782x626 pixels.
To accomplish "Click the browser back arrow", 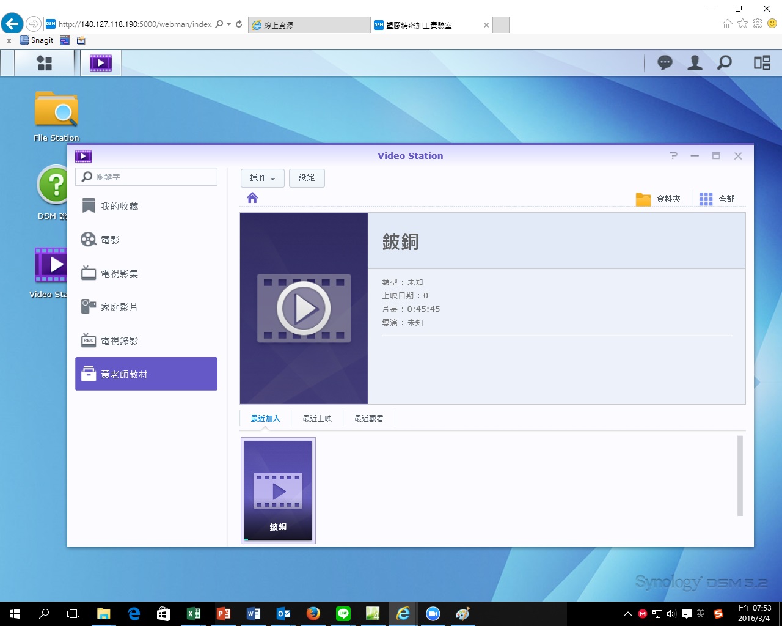I will click(x=12, y=24).
